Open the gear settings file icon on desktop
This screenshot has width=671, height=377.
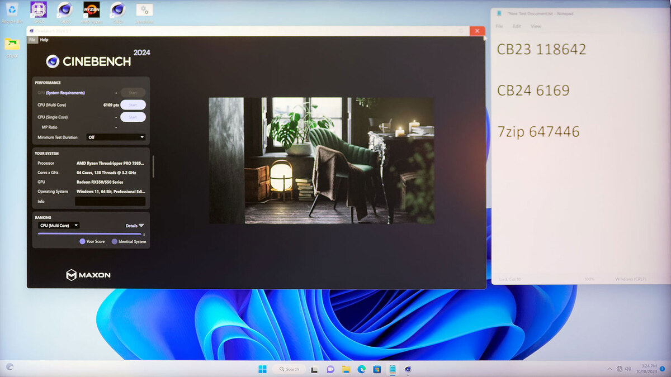pyautogui.click(x=144, y=11)
